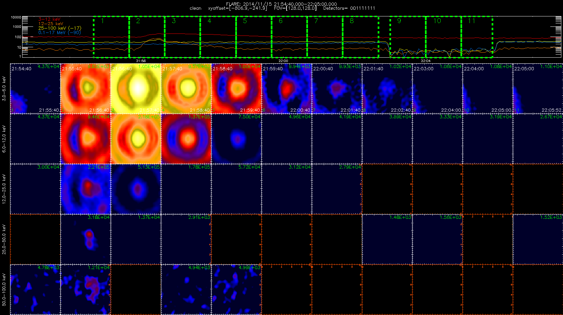Click the xyoffset header value
563x315 pixels.
(238, 8)
